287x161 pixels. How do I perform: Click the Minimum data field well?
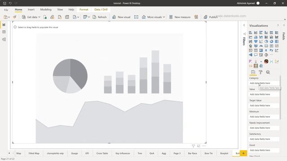[x=264, y=117]
